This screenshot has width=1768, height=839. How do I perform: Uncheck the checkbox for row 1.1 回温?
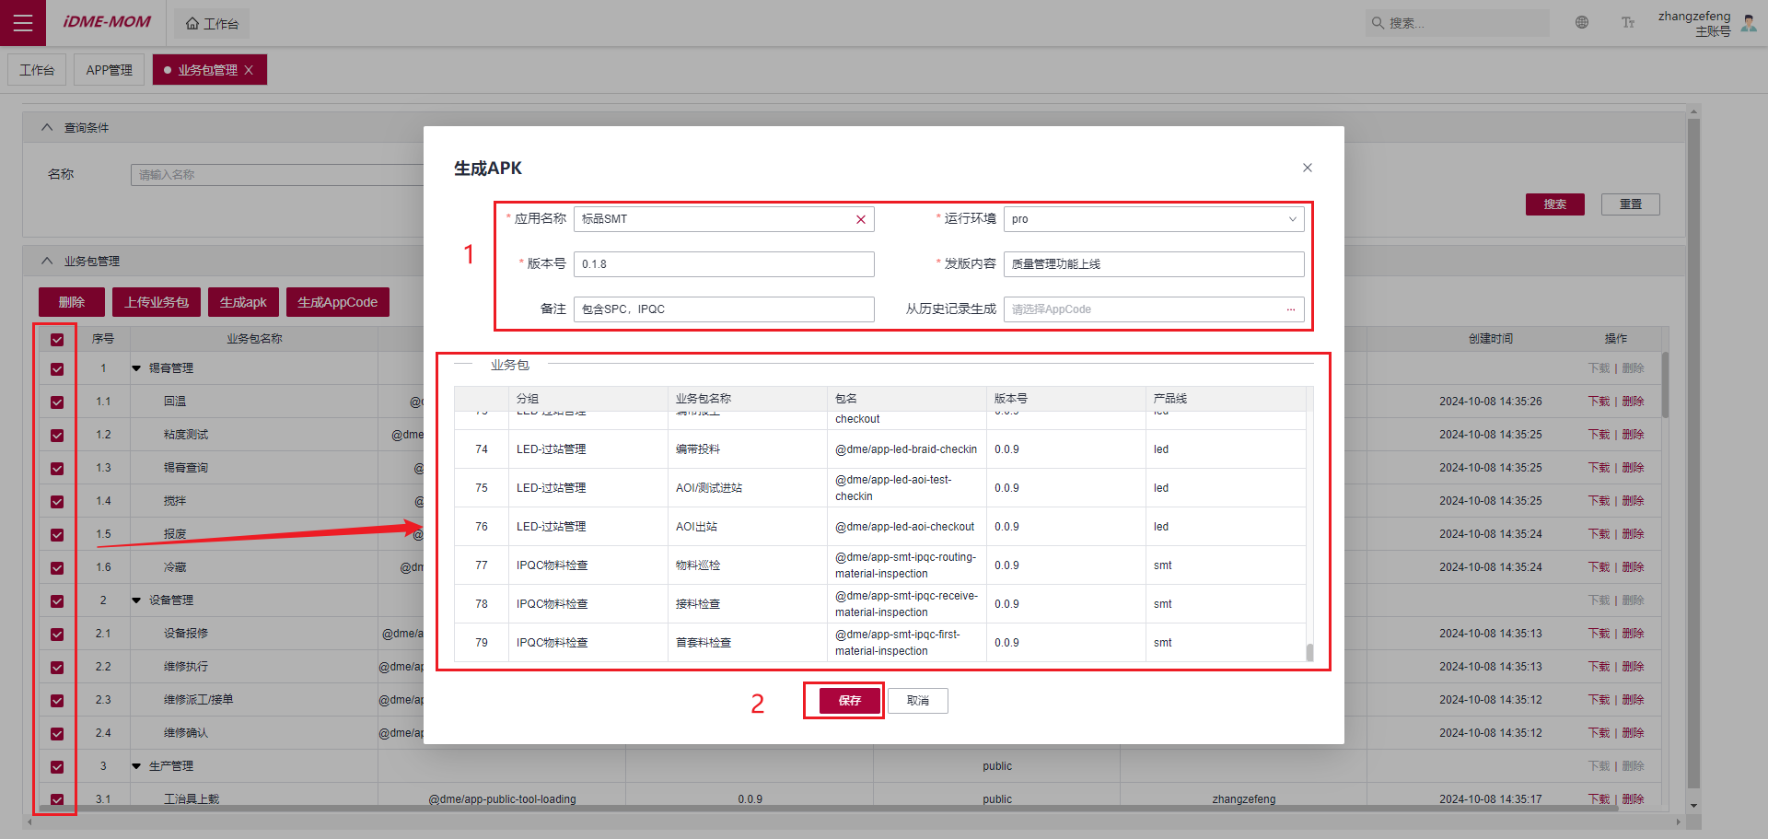coord(57,402)
